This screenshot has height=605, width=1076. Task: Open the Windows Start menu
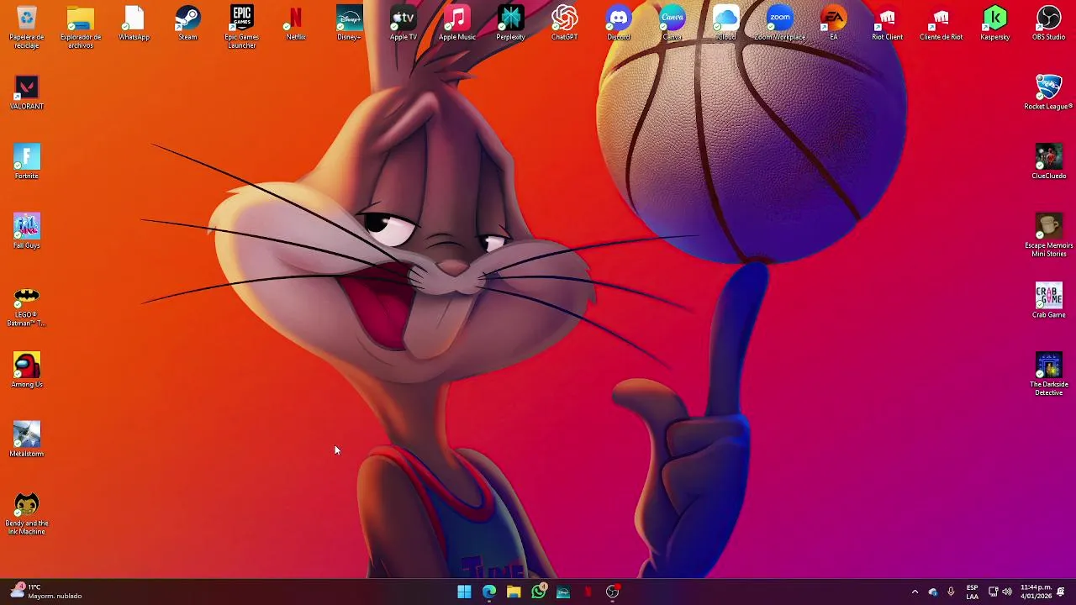[464, 592]
